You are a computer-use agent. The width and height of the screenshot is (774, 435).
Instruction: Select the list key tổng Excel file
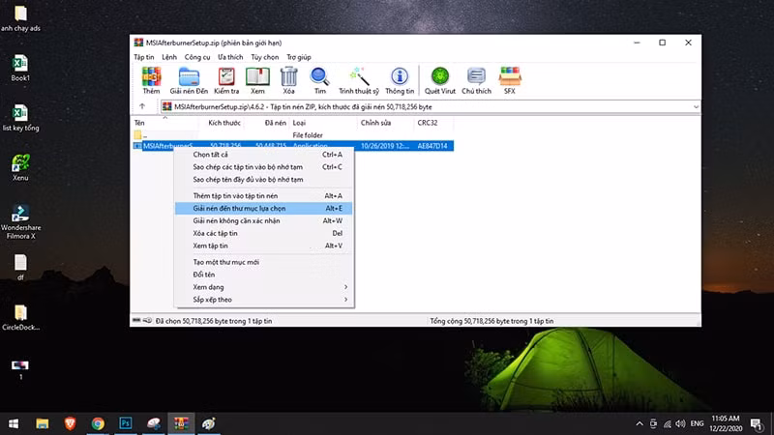pyautogui.click(x=20, y=117)
